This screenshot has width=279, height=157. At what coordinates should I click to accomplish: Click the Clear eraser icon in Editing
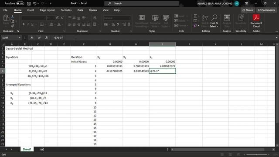pyautogui.click(x=195, y=26)
